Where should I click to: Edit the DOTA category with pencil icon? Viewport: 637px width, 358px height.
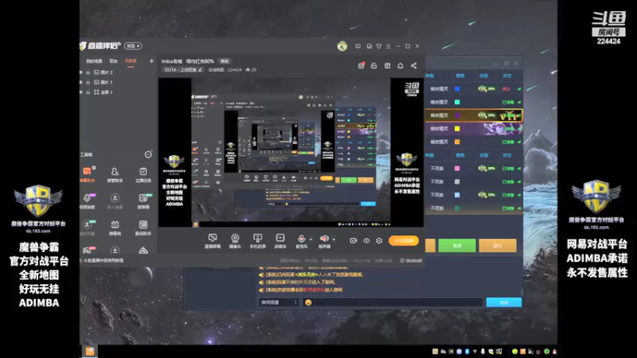point(201,70)
